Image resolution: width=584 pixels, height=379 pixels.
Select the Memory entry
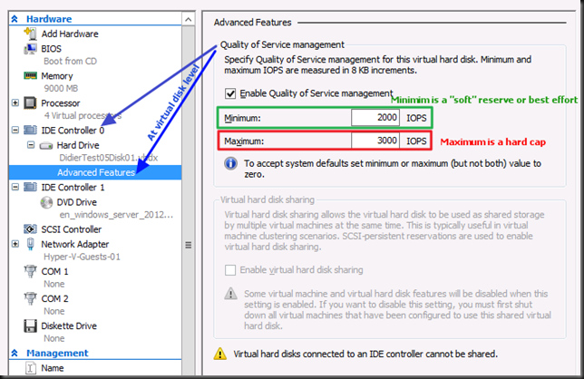pyautogui.click(x=56, y=76)
